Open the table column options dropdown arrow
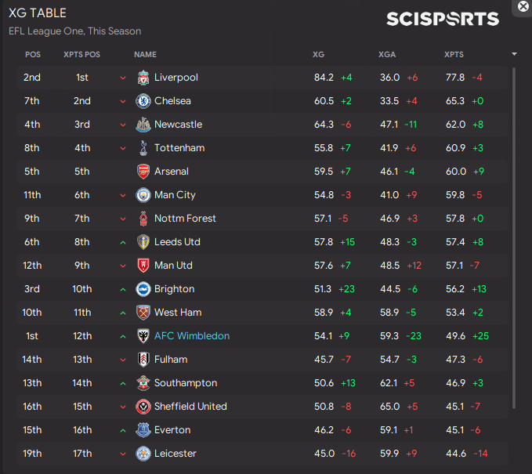The image size is (532, 474). point(514,55)
